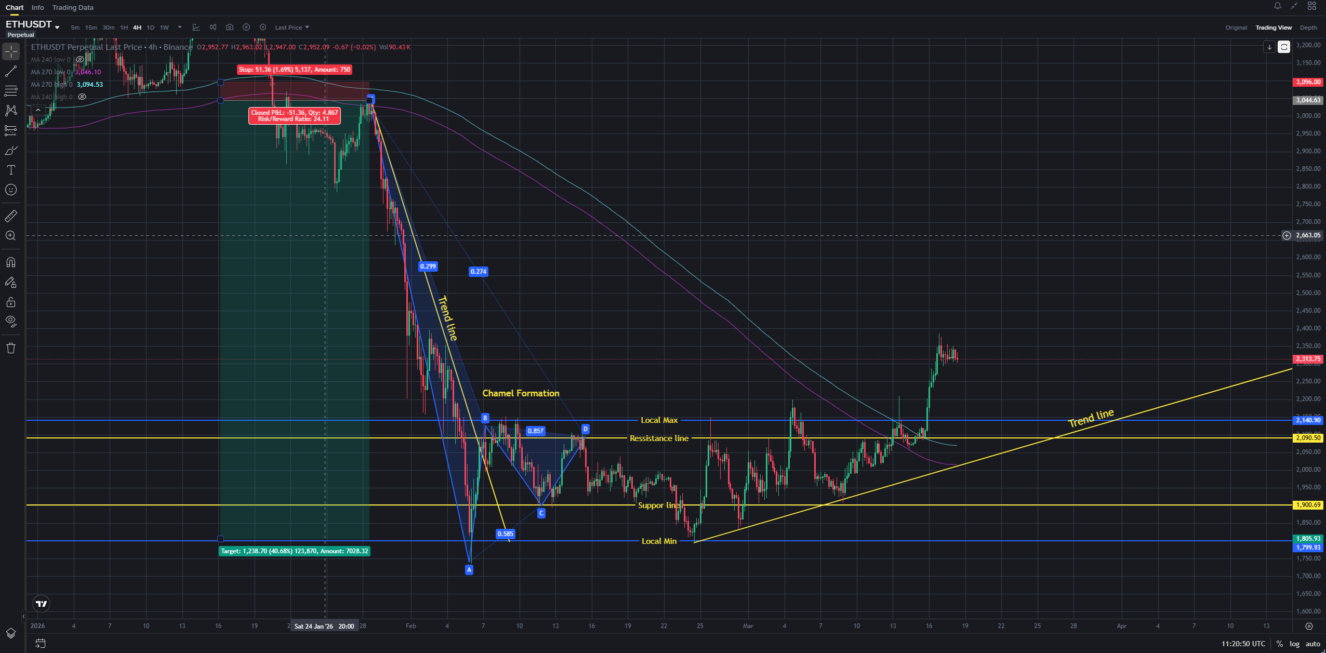Expand the ETHUSDT symbol dropdown
This screenshot has height=653, width=1326.
point(57,27)
